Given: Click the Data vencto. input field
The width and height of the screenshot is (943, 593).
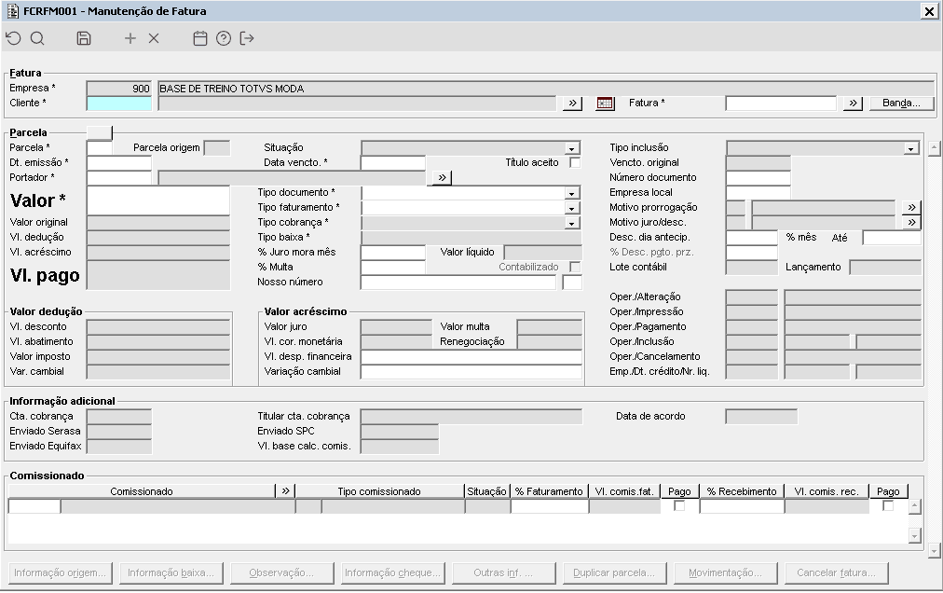Looking at the screenshot, I should pos(392,162).
